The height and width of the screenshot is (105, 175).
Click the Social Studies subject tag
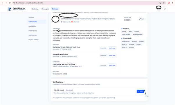(x=126, y=35)
